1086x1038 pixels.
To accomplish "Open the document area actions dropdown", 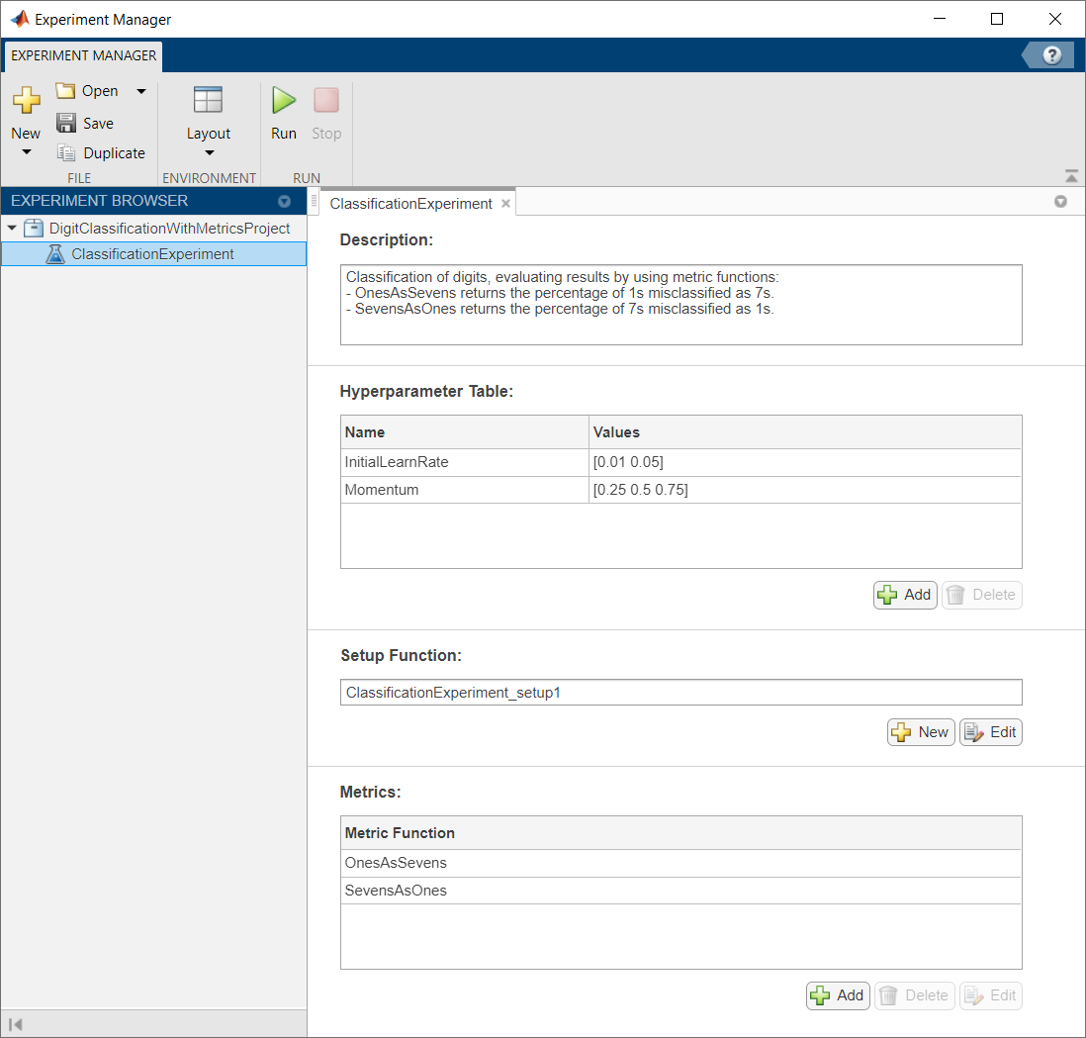I will point(1060,202).
